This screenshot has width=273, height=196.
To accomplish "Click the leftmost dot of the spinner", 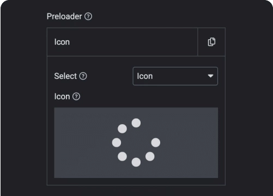I will pos(117,143).
